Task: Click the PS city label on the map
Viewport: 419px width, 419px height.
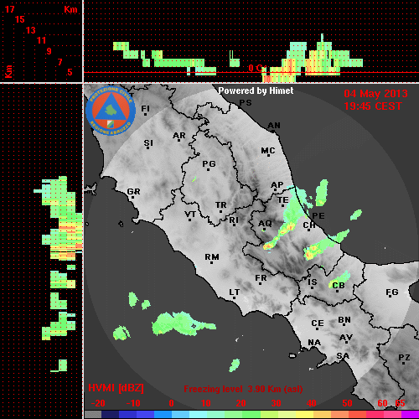Action: pos(246,103)
